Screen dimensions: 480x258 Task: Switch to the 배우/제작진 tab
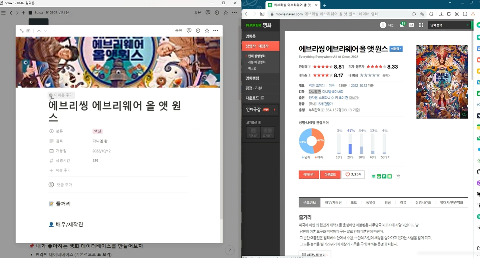pos(333,203)
